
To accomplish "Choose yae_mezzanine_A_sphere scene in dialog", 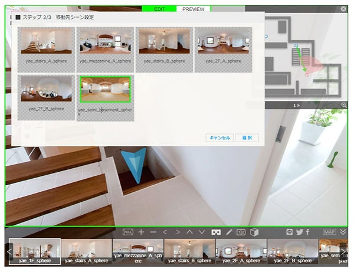I will coord(105,41).
